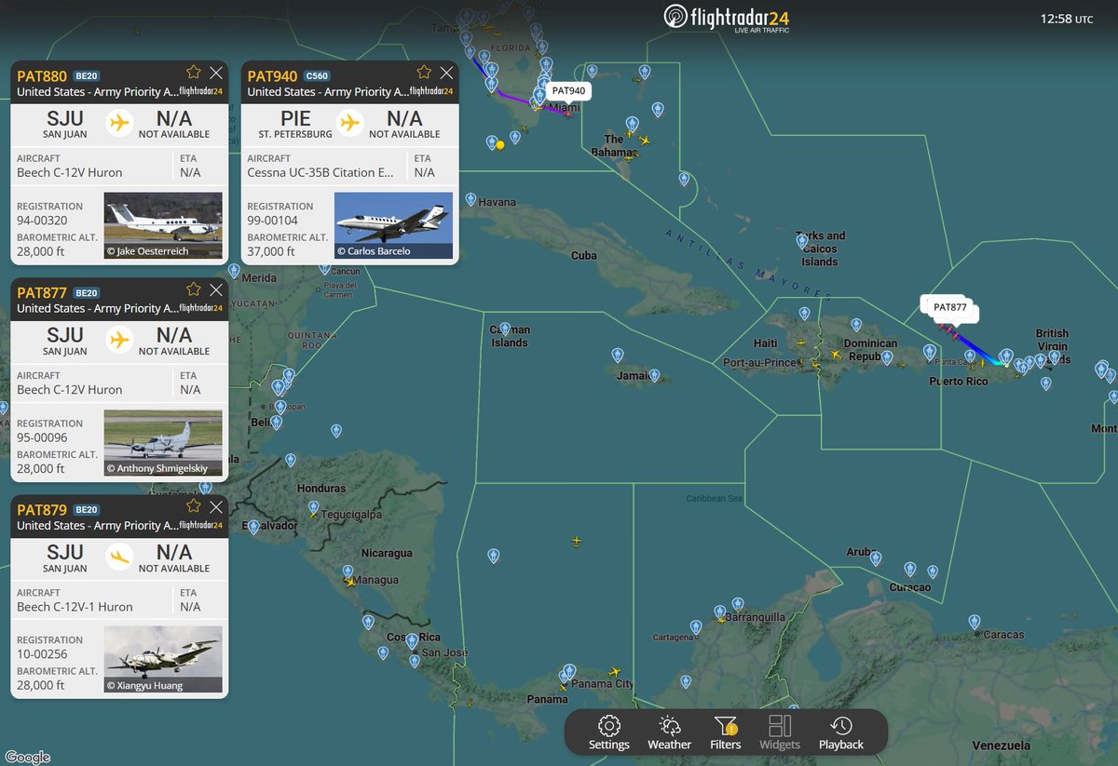Click the in-flight plane icon on PAT940 card

tap(350, 122)
